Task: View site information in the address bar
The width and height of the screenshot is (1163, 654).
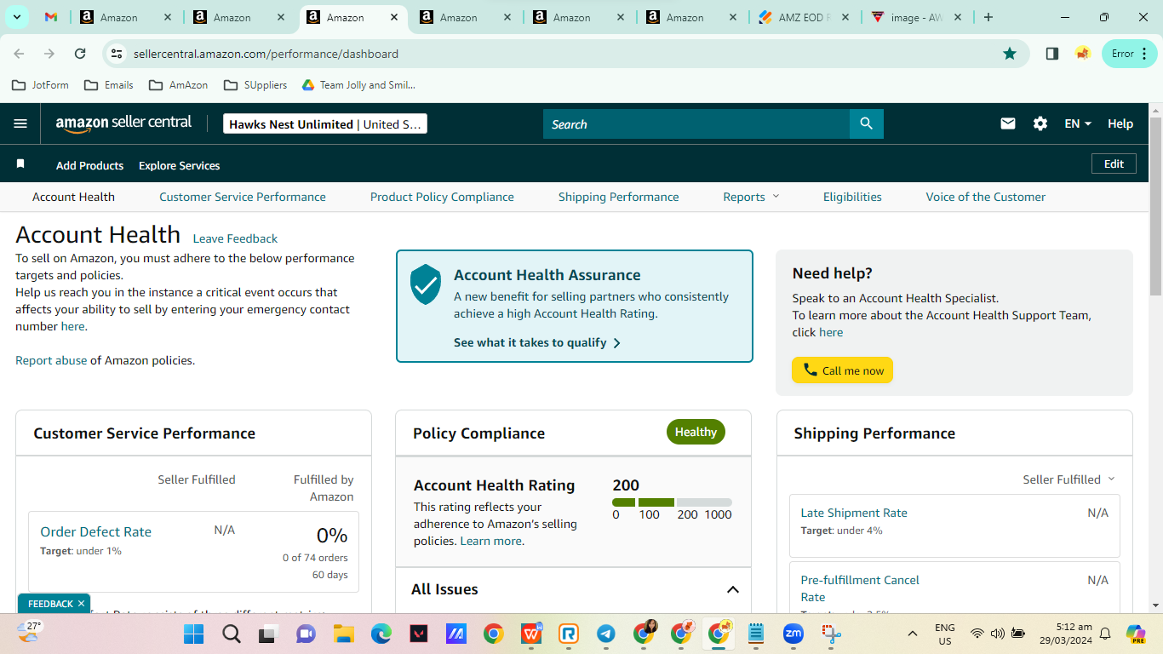Action: pos(117,54)
